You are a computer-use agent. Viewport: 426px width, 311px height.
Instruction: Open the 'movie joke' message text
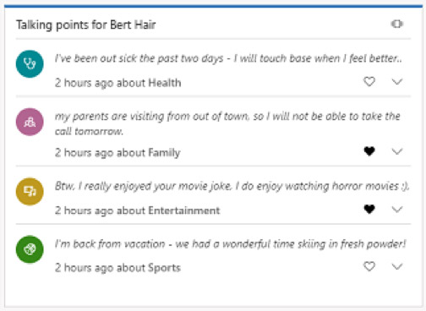(x=232, y=186)
